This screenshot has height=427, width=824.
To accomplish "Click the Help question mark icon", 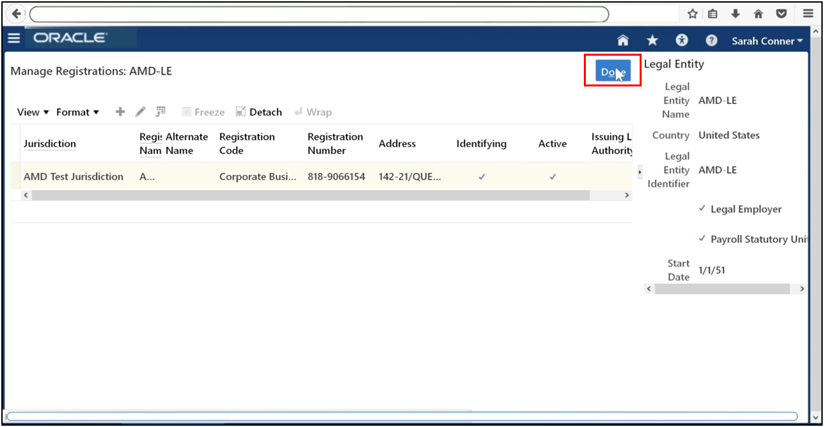I will 711,40.
